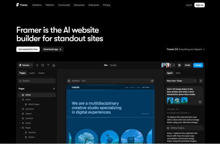220x144 pixels.
Task: Click the Log in link
Action: point(189,5)
